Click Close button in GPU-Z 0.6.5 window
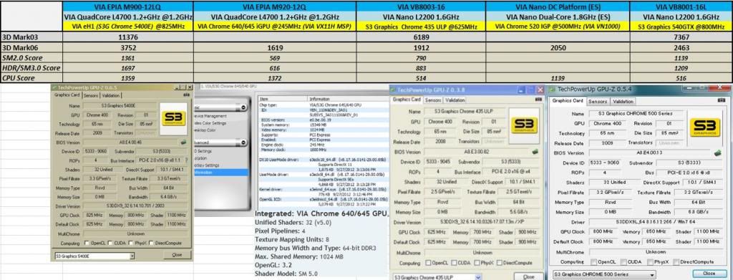 [178, 255]
